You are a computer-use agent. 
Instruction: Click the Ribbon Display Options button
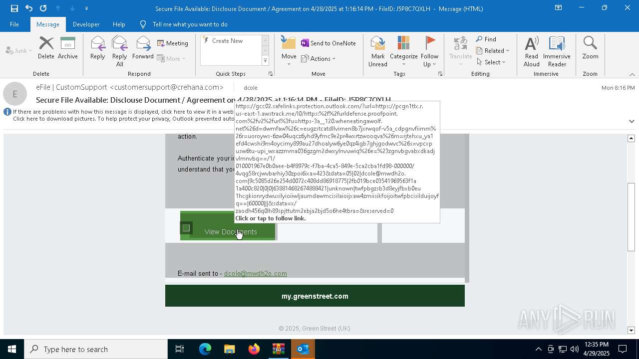(558, 8)
